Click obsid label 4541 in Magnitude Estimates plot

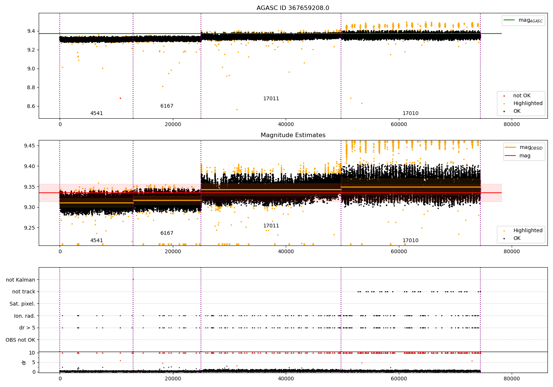(x=97, y=241)
